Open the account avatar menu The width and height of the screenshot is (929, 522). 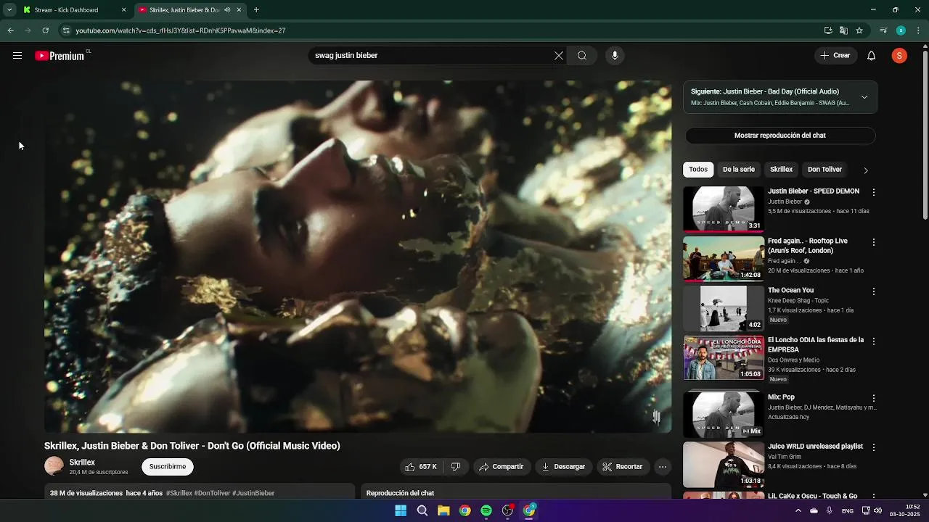[x=899, y=56]
